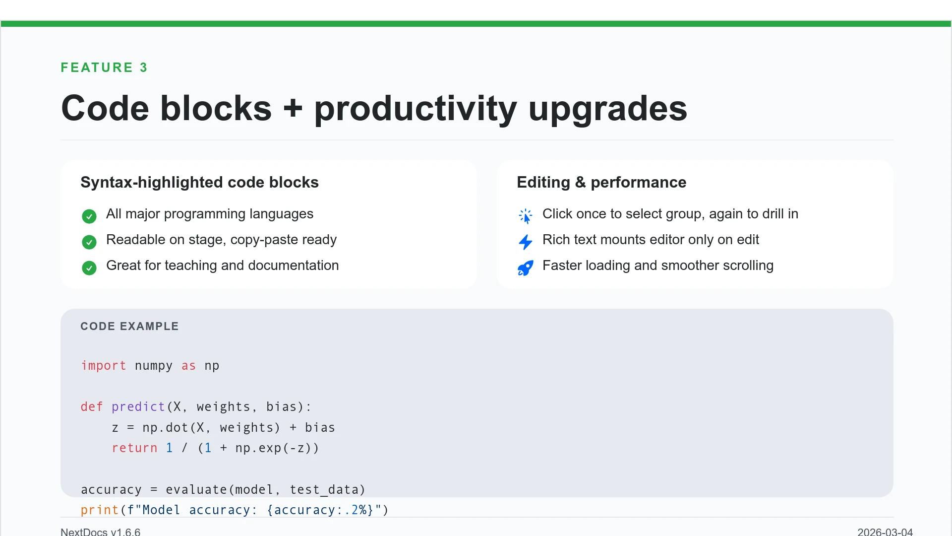Click the Faster loading and smoother scrolling text

pos(657,266)
